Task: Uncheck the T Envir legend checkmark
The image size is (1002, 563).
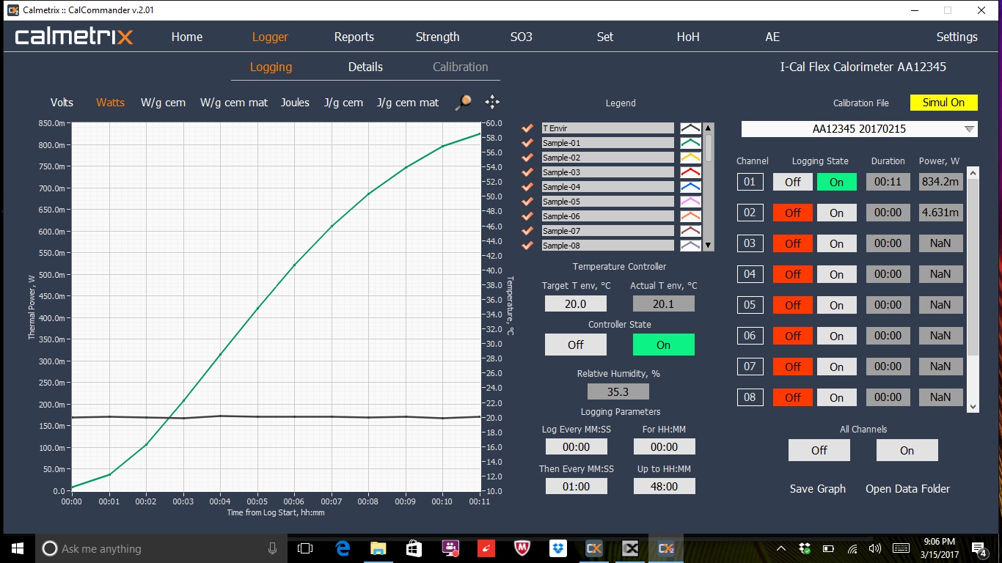Action: coord(527,128)
